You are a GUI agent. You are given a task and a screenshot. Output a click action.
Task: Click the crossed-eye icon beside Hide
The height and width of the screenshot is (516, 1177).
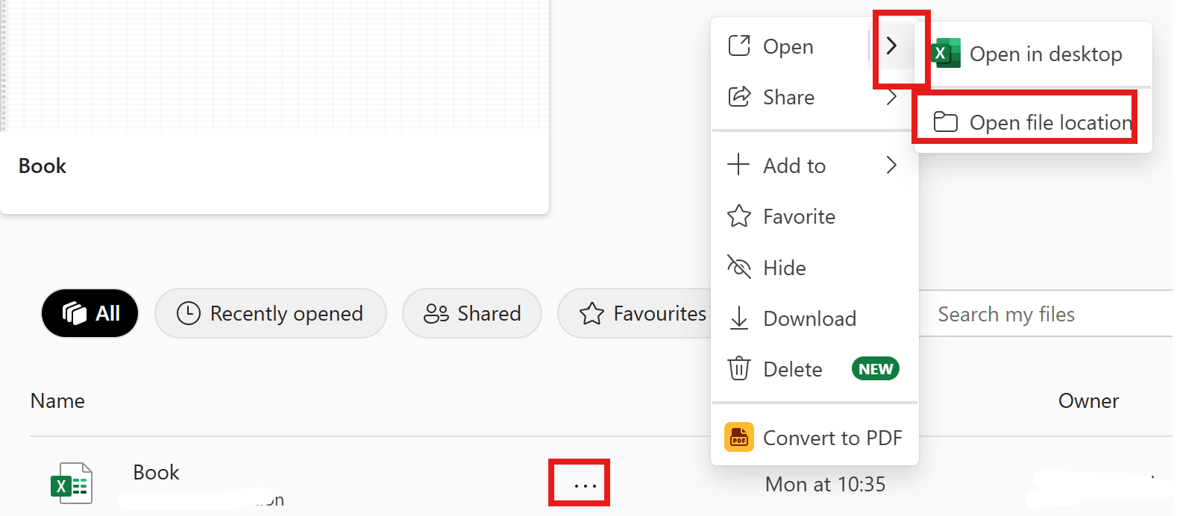pyautogui.click(x=738, y=267)
